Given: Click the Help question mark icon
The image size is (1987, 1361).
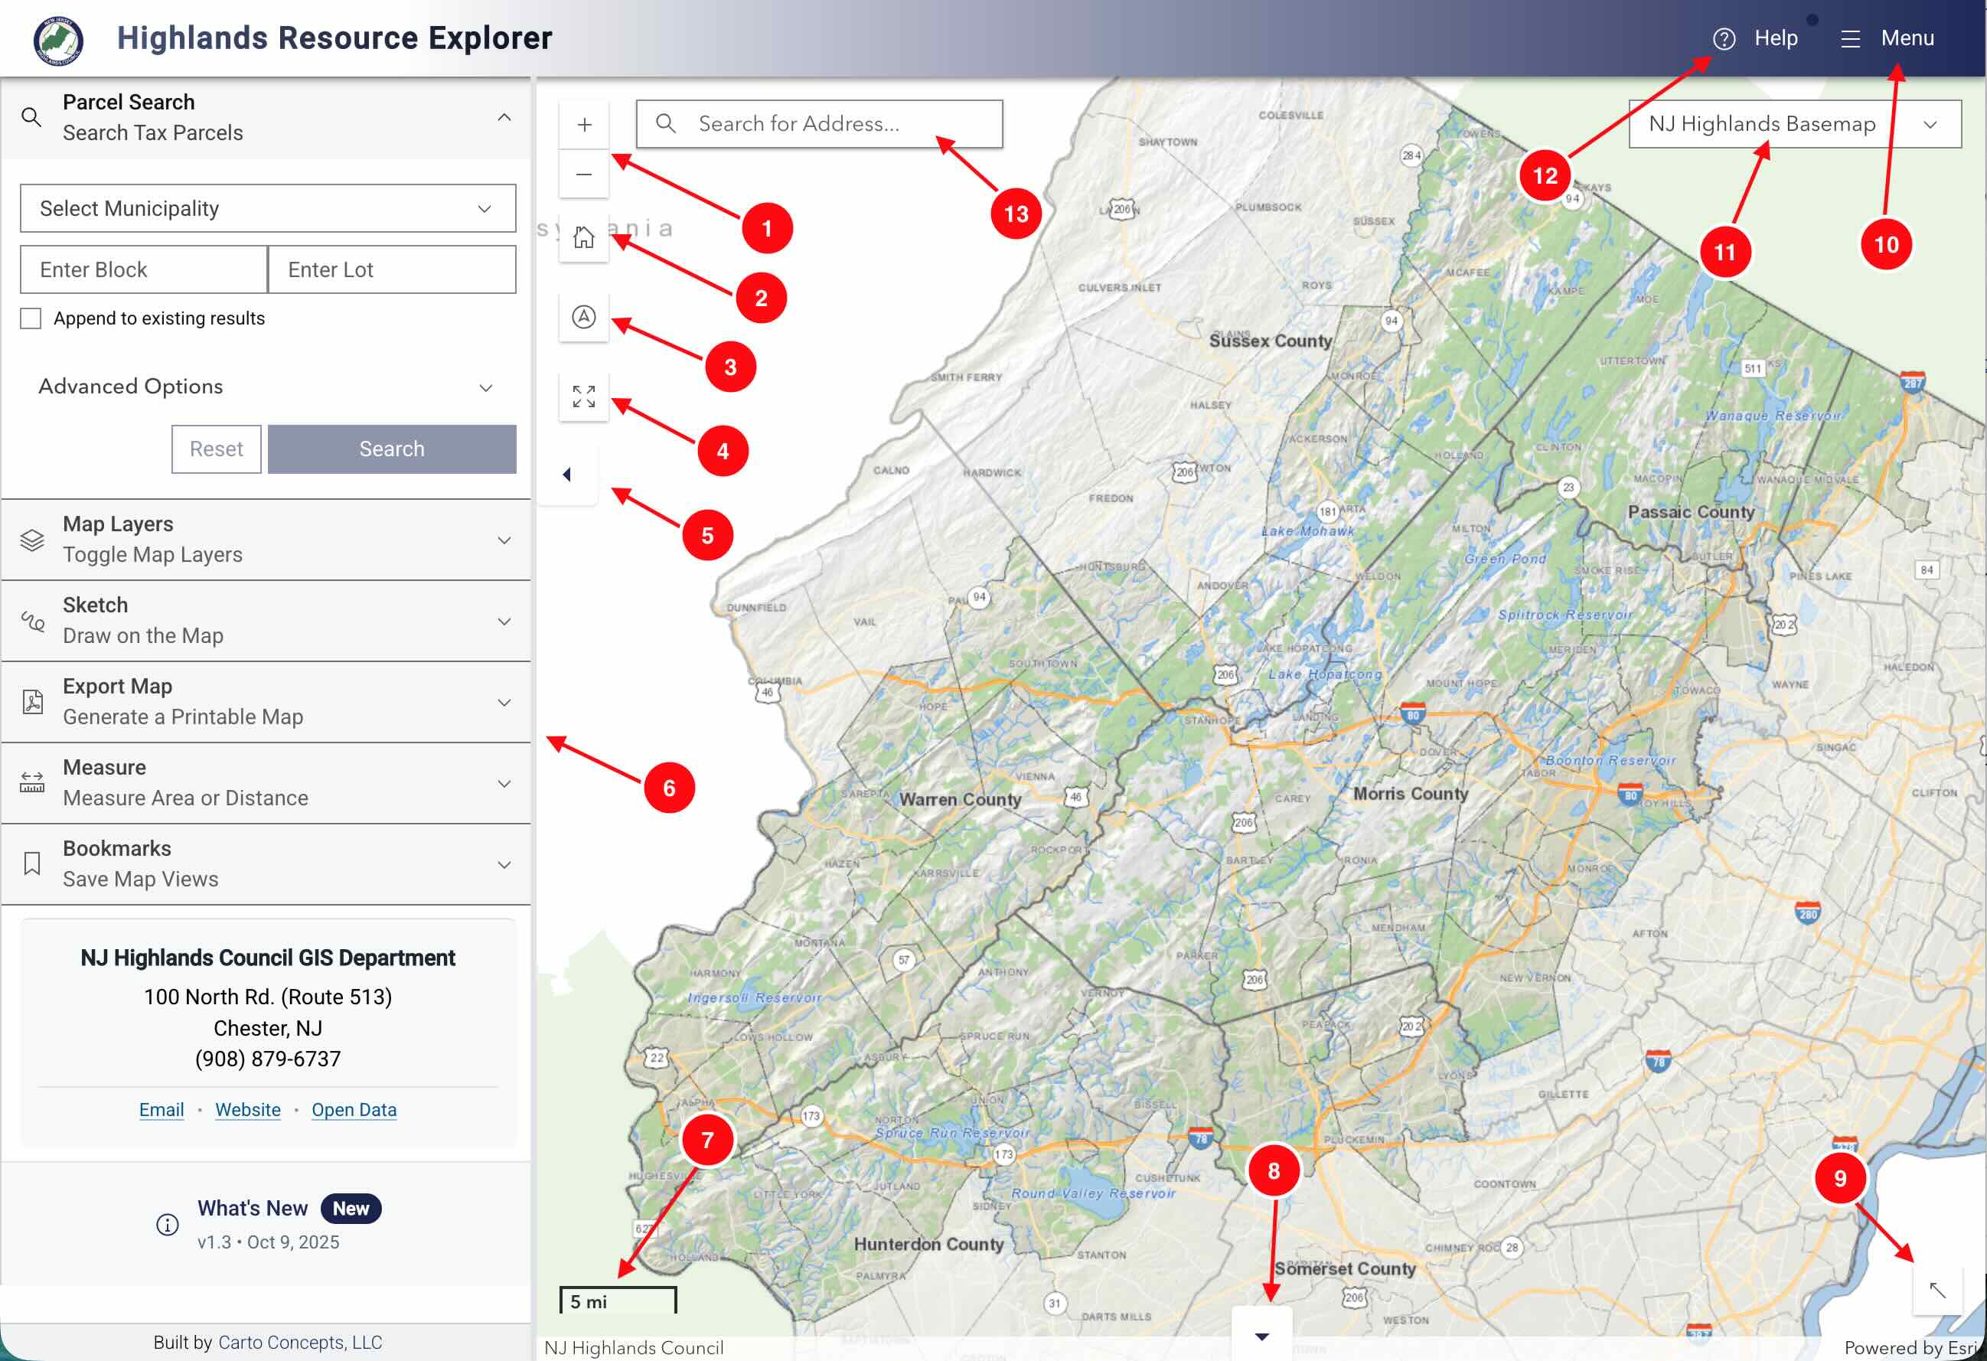Looking at the screenshot, I should click(1724, 38).
